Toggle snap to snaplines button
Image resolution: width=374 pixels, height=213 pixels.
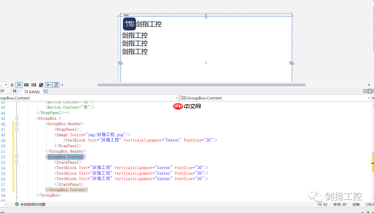[48, 85]
